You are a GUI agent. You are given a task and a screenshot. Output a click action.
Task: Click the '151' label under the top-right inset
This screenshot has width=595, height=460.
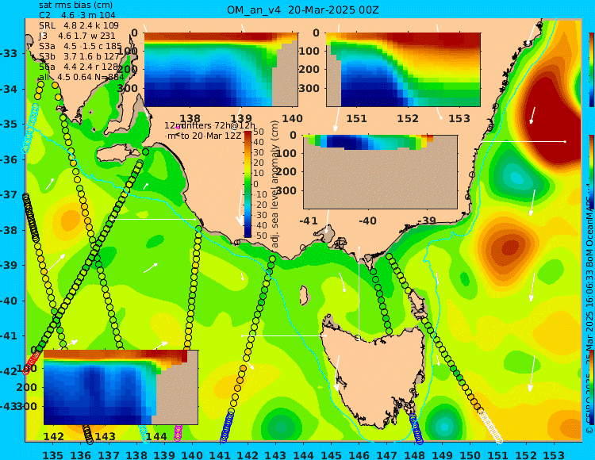coord(356,118)
